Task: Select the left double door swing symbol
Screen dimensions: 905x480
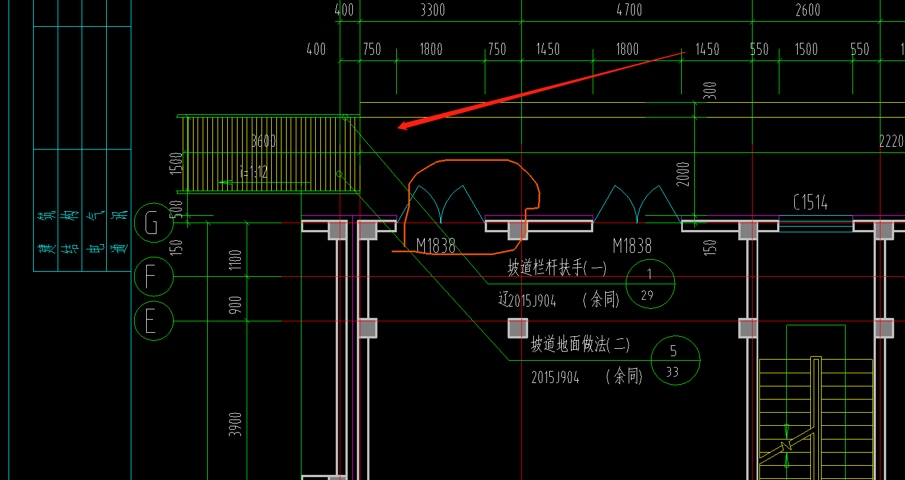Action: tap(441, 204)
